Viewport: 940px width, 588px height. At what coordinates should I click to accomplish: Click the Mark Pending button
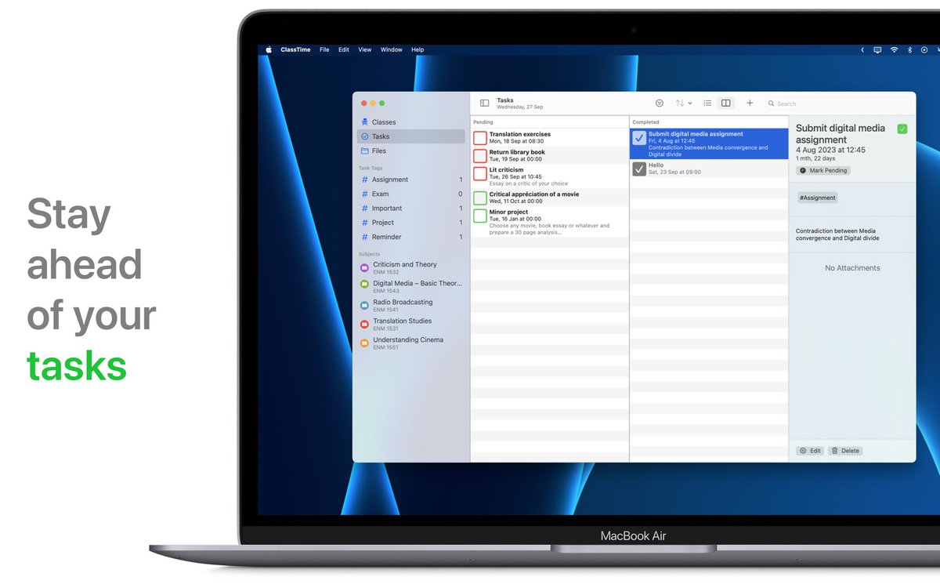pyautogui.click(x=823, y=170)
